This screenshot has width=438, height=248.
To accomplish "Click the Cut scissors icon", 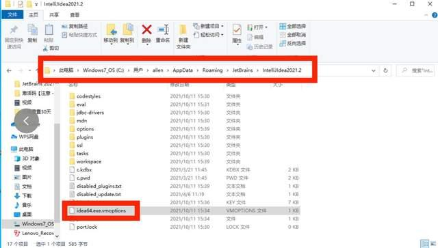I will [45, 49].
